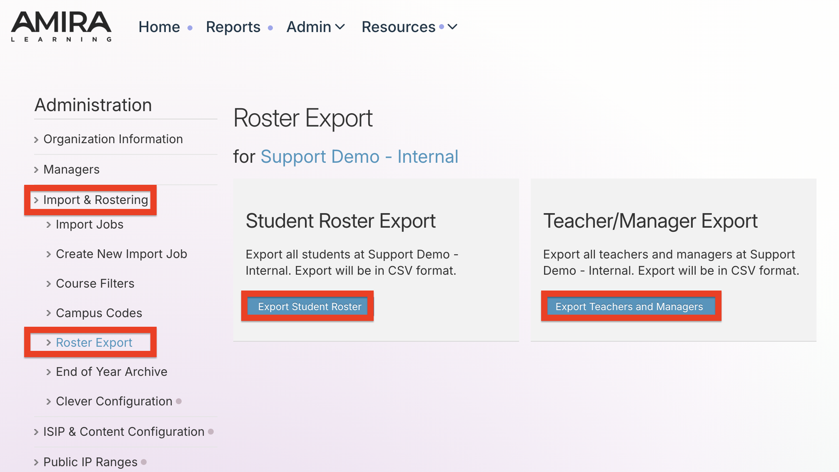Open Organization Information section

click(x=113, y=139)
